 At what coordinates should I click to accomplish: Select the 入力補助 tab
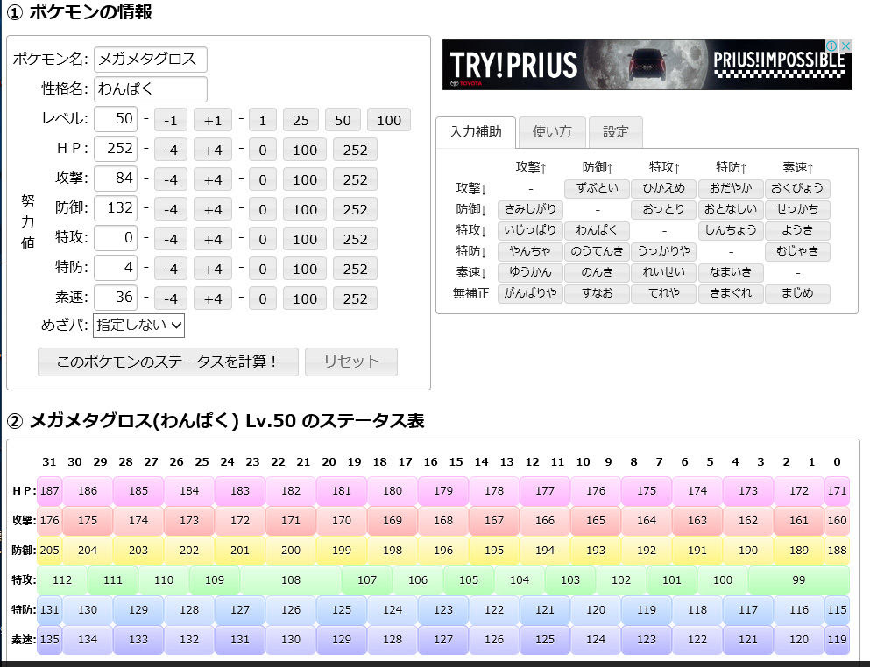476,132
